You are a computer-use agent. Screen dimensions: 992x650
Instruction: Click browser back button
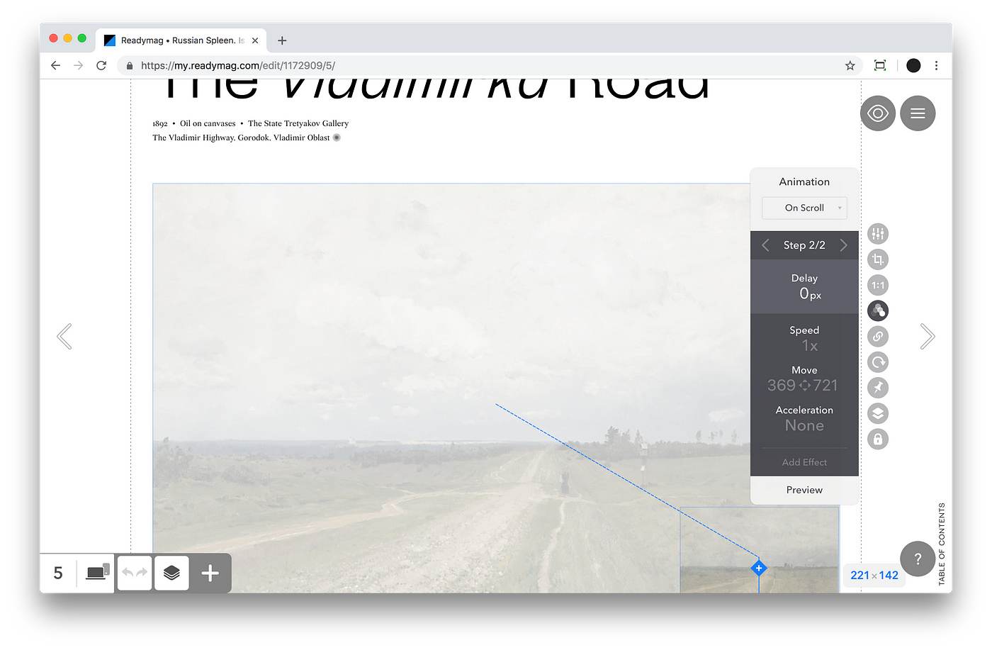[56, 65]
